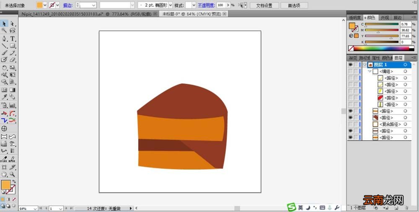Open the fill color dropdown in control bar
This screenshot has width=419, height=212.
coord(45,5)
